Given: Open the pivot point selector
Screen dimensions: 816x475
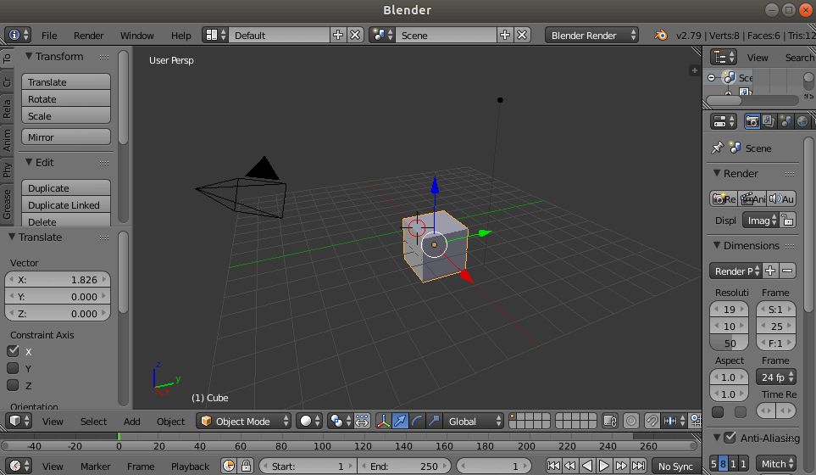Looking at the screenshot, I should pos(340,421).
